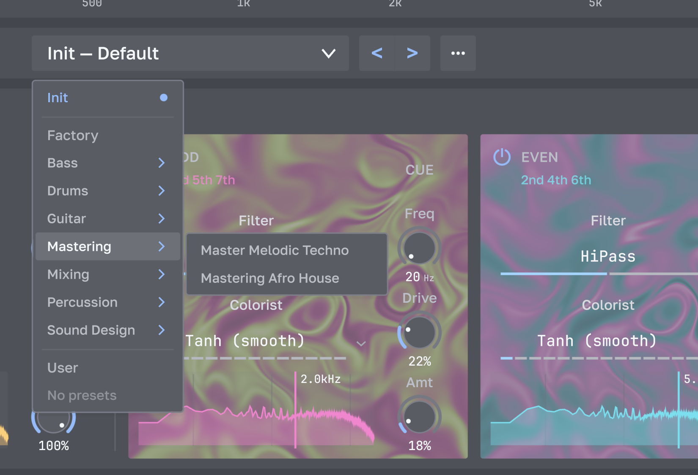This screenshot has height=475, width=698.
Task: Select the Init preset entry
Action: (x=108, y=98)
